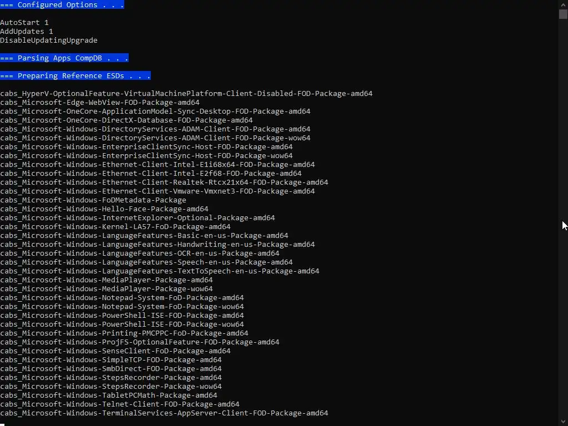Click the ProjFS-OptionalFeature package line
The image size is (568, 426).
140,342
